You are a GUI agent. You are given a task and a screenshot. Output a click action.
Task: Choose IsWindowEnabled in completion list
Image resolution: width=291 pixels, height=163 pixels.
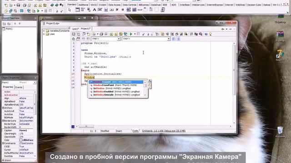(x=116, y=91)
